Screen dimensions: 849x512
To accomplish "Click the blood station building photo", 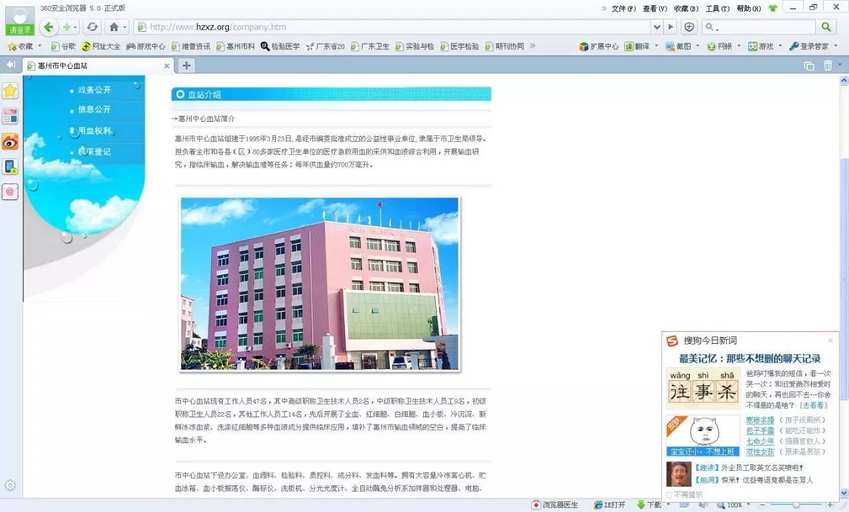I will tap(318, 283).
